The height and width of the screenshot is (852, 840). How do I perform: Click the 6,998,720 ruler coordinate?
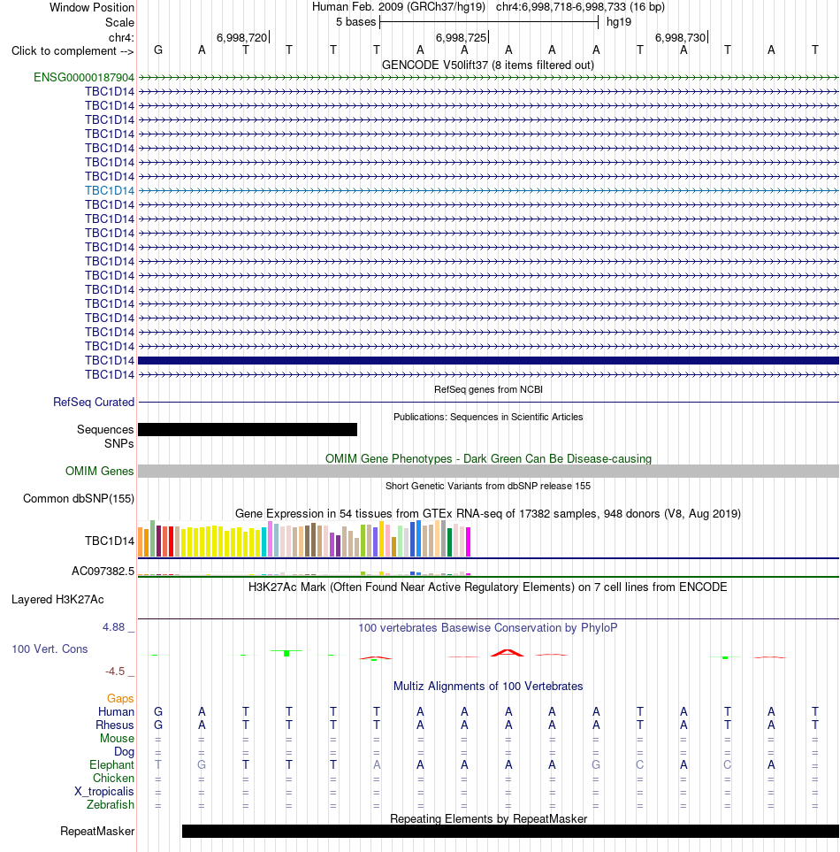click(x=241, y=37)
